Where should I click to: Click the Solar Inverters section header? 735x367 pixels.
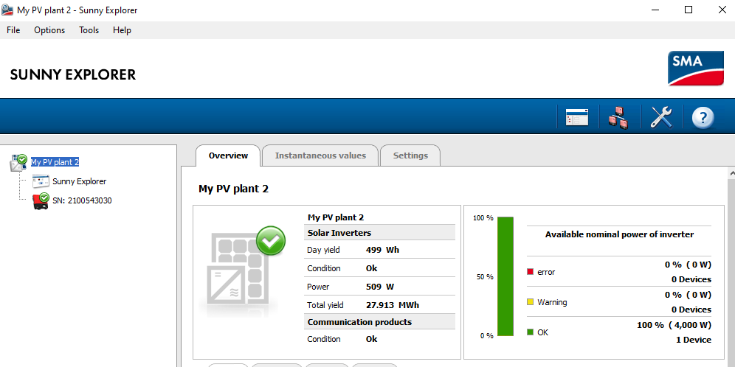380,233
